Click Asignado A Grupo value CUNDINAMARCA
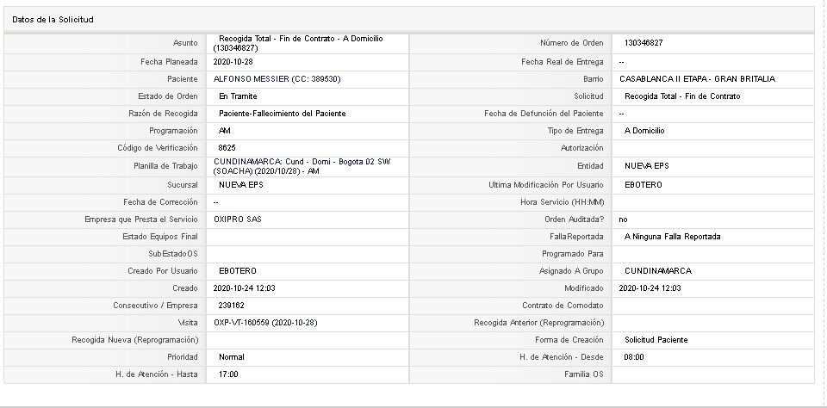 click(657, 271)
